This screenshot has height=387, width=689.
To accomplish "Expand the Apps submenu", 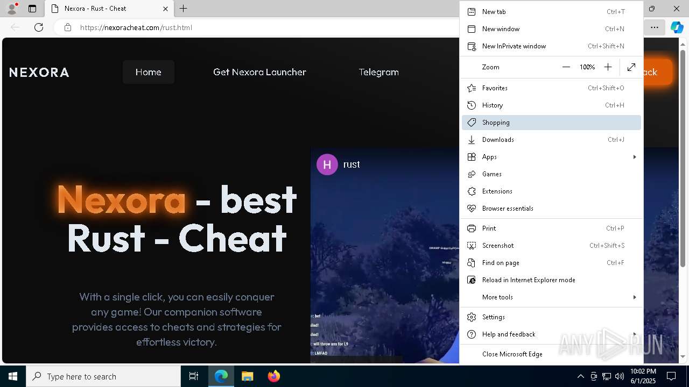I will (551, 157).
